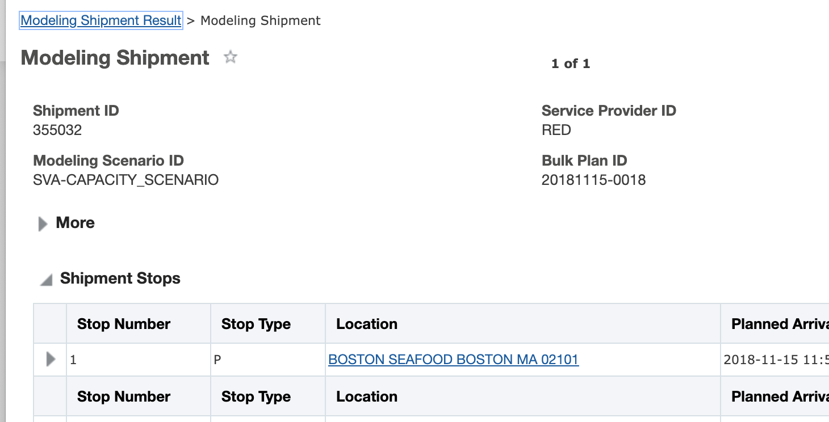This screenshot has height=422, width=829.
Task: Click the 2018-11-15 planned arrival cell
Action: (776, 360)
